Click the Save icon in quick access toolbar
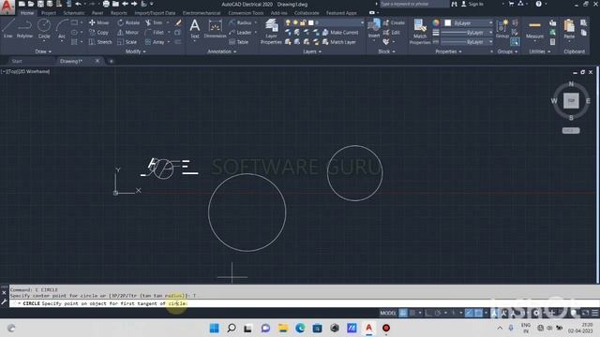600x337 pixels. point(40,4)
